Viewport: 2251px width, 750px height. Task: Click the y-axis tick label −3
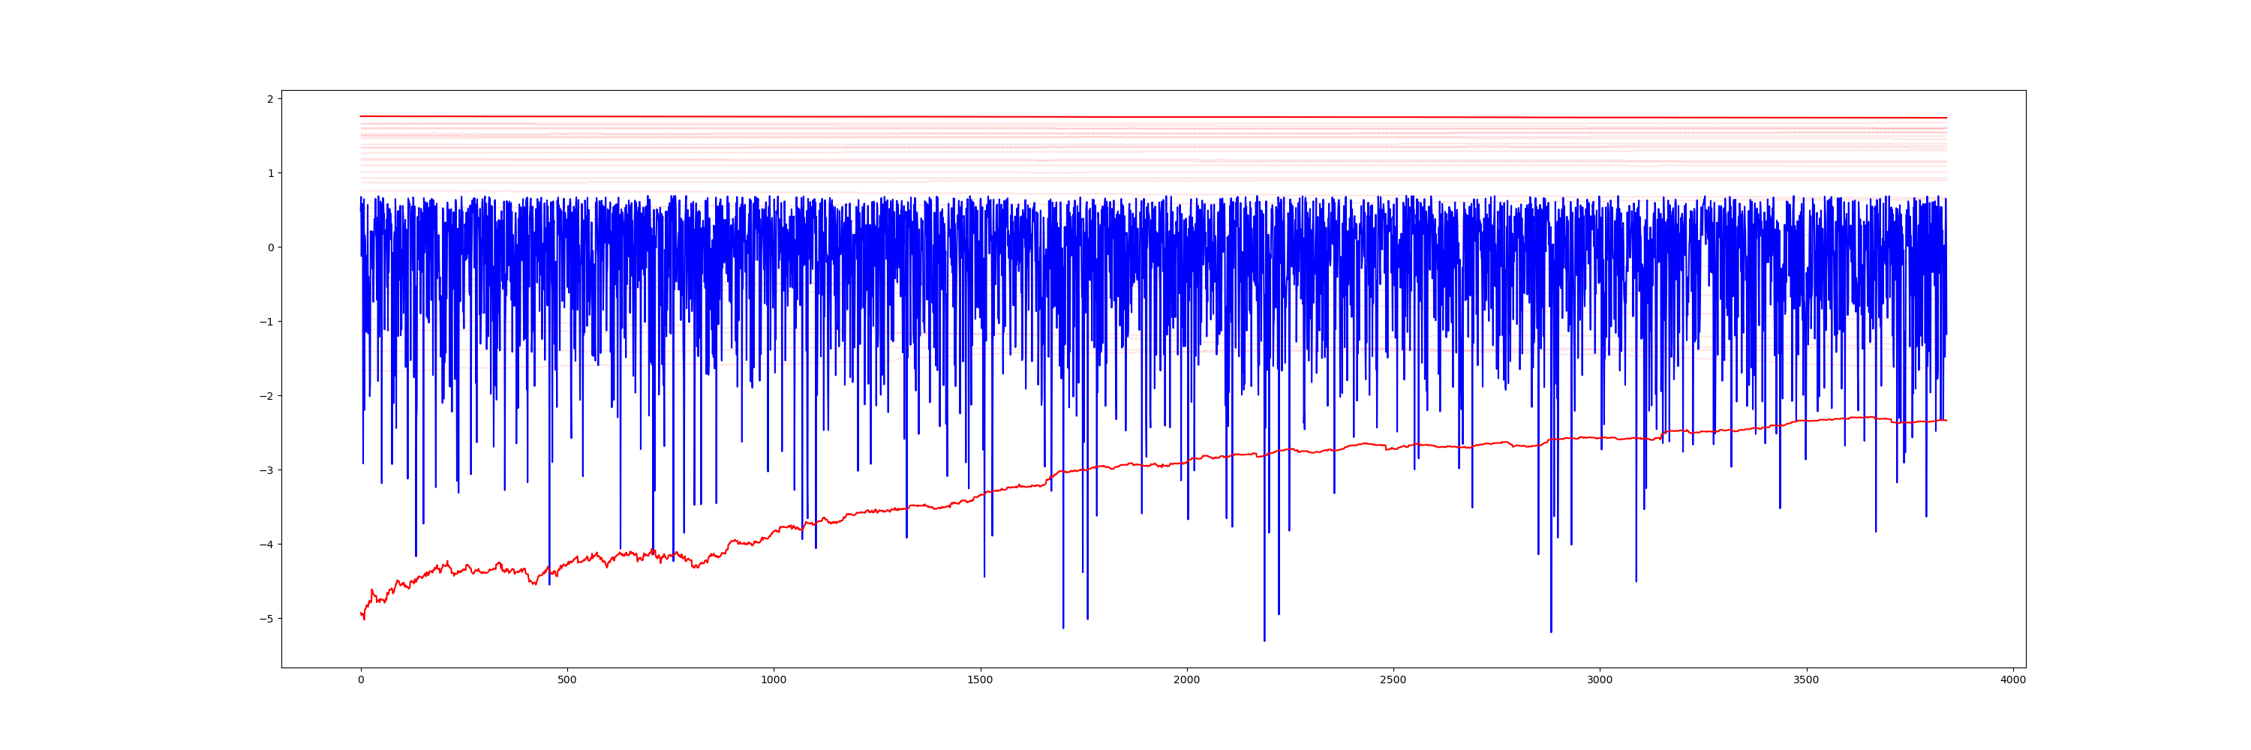(x=266, y=470)
